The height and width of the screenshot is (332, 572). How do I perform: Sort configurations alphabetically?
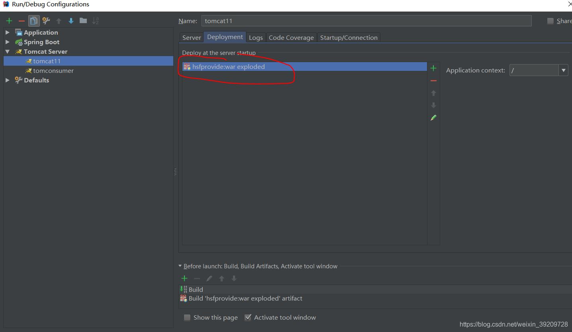(x=96, y=21)
